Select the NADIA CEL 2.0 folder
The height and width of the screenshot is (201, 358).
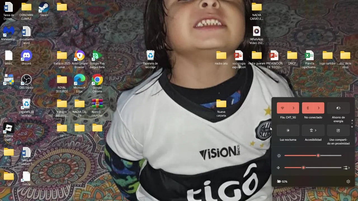pos(79,108)
